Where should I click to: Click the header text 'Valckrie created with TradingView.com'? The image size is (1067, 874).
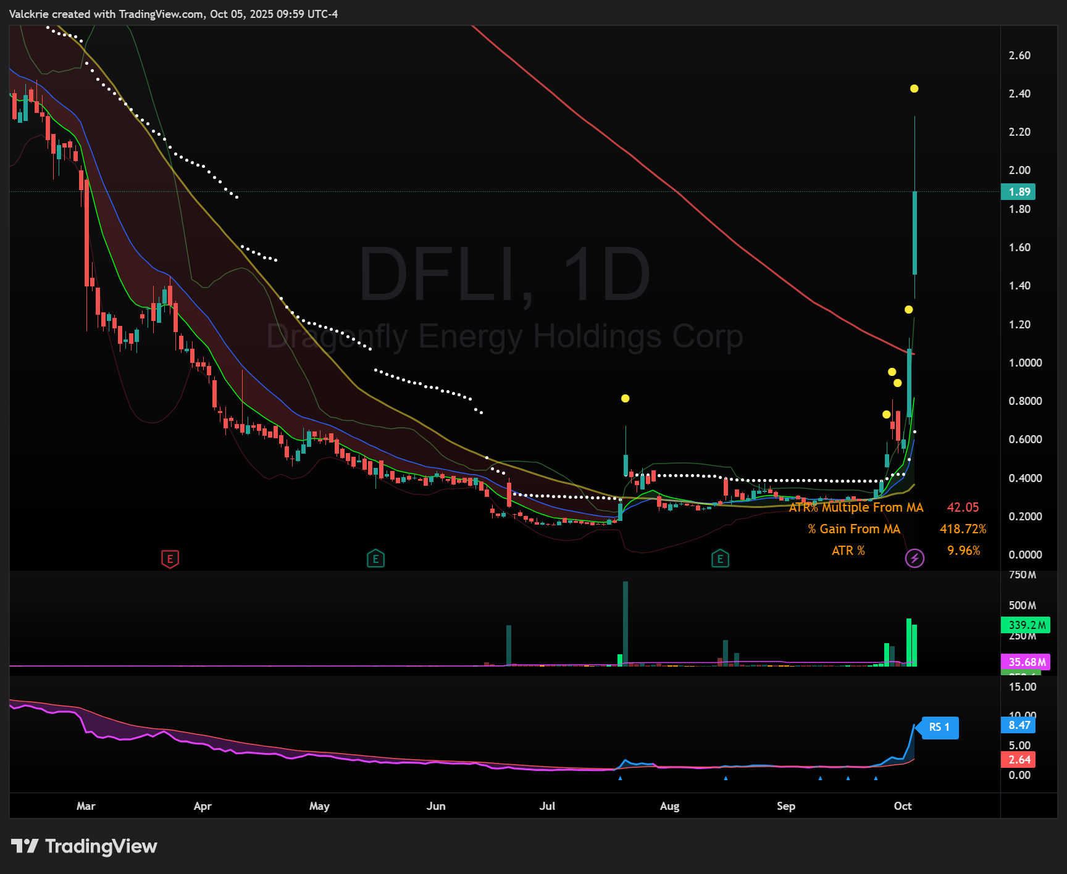tap(106, 14)
